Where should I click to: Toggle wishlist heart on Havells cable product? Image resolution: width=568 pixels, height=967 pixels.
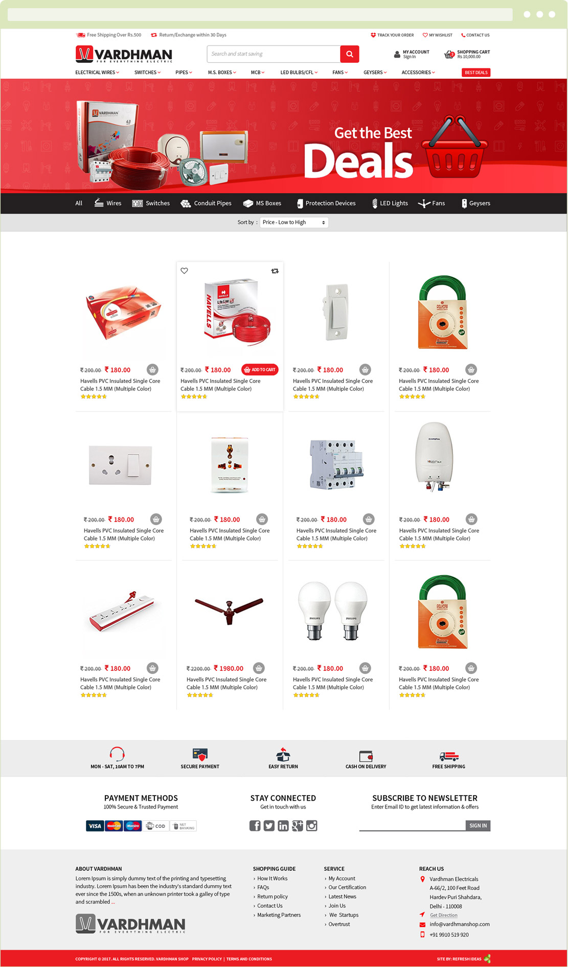185,271
